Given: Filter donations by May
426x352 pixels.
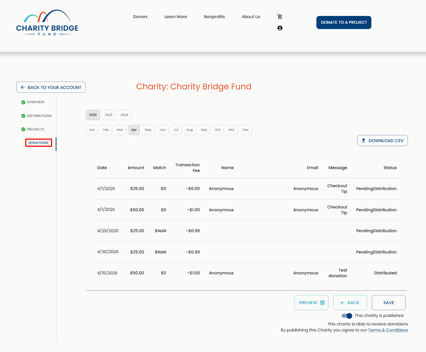Looking at the screenshot, I should click(148, 130).
